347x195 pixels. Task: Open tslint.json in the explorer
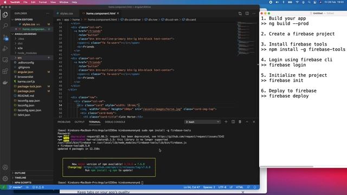click(x=24, y=115)
